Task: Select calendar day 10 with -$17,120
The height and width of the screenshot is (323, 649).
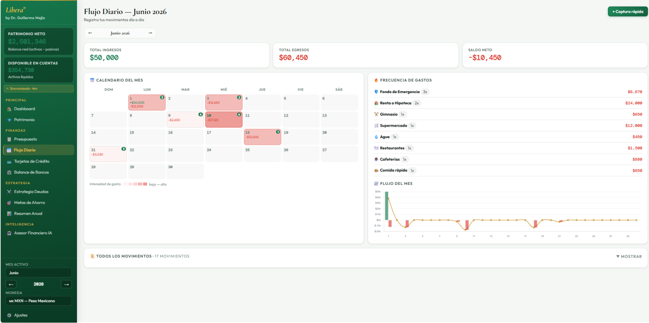Action: [x=224, y=119]
